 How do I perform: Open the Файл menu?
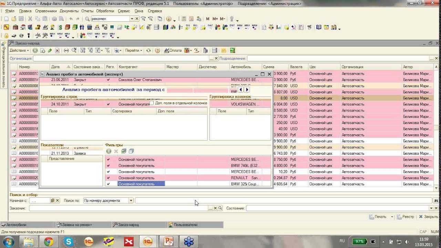pos(10,11)
